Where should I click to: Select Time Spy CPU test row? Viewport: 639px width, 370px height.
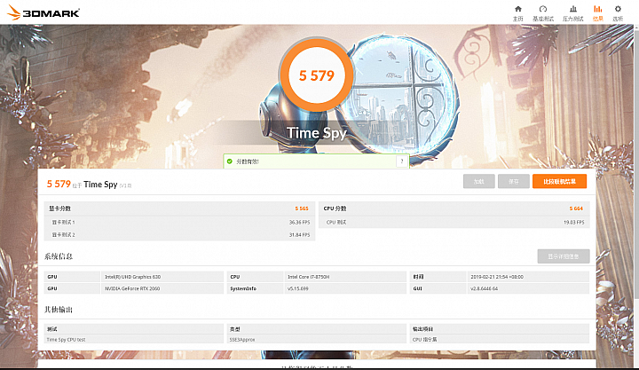coord(134,340)
